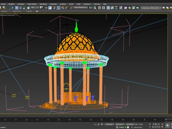Toggle Spinner Snap
Viewport: 172px width, 129px height.
pos(67,8)
